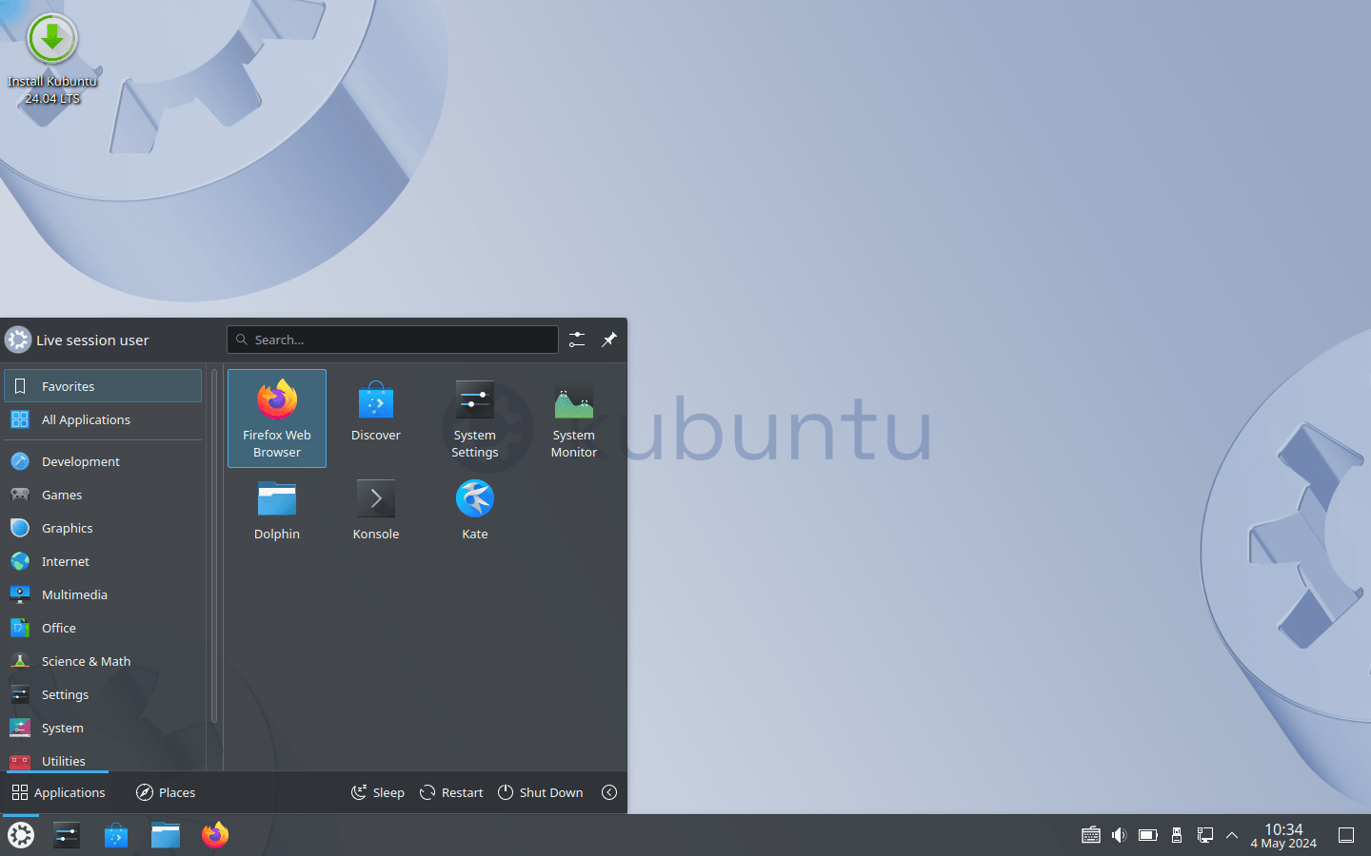This screenshot has width=1371, height=856.
Task: Open the Utilities category
Action: pos(103,759)
